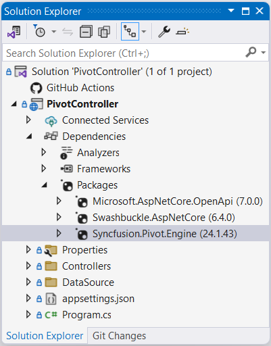Click the Dependencies icon
The width and height of the screenshot is (271, 346).
(51, 136)
